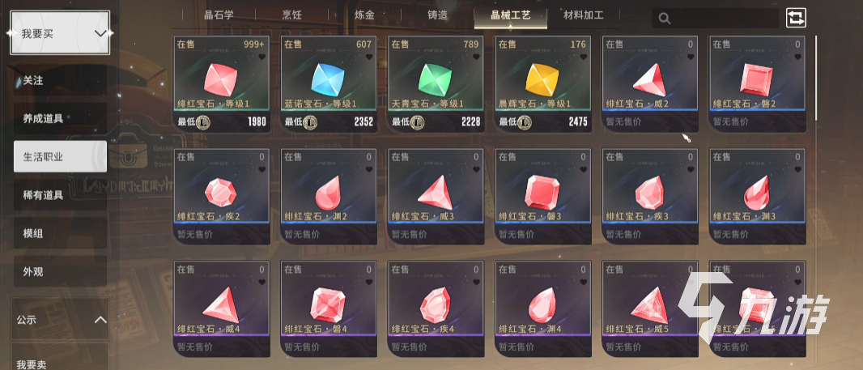Open the 我要买 dropdown
Image resolution: width=863 pixels, height=370 pixels.
click(x=60, y=33)
